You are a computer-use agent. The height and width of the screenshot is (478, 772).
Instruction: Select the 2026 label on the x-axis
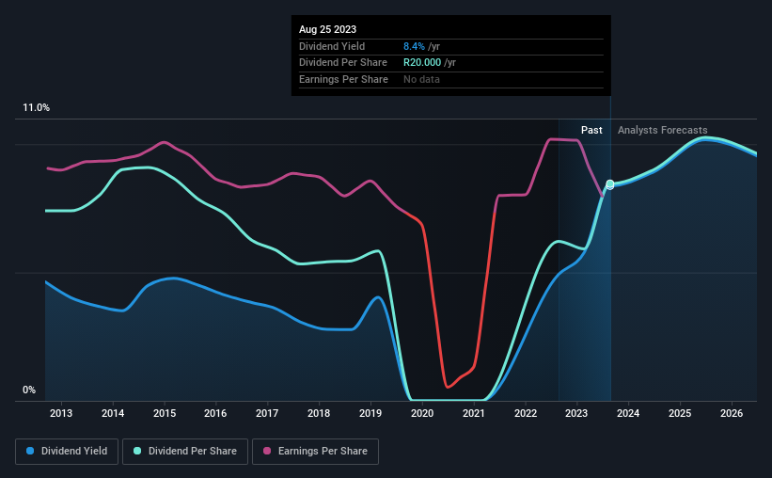click(732, 413)
